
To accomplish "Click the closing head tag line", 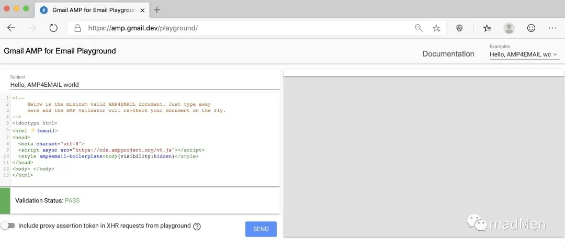I will point(22,163).
